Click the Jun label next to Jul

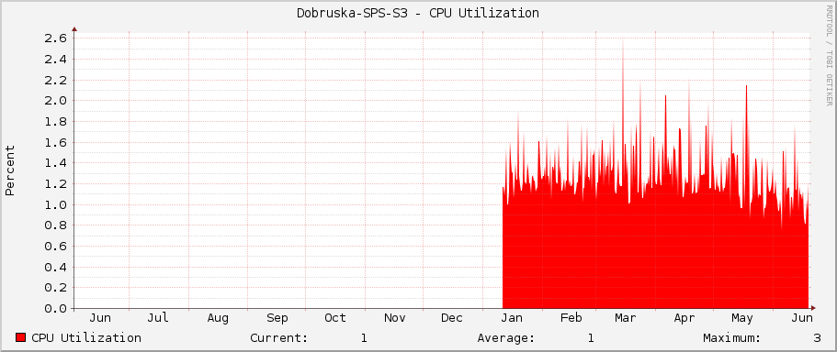[x=100, y=318]
